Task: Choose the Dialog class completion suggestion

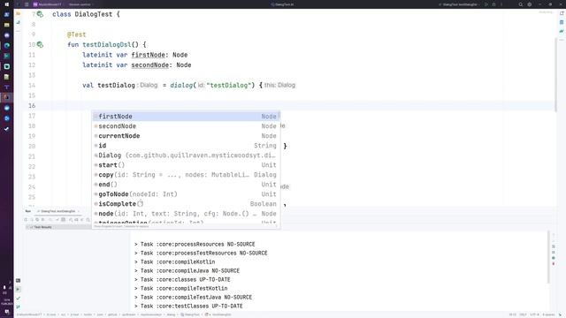Action: point(186,155)
